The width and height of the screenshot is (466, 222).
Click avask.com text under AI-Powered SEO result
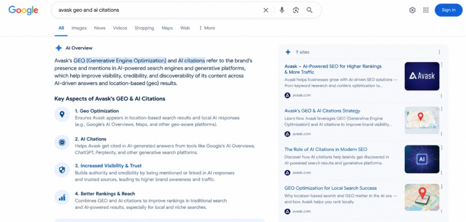click(x=302, y=95)
